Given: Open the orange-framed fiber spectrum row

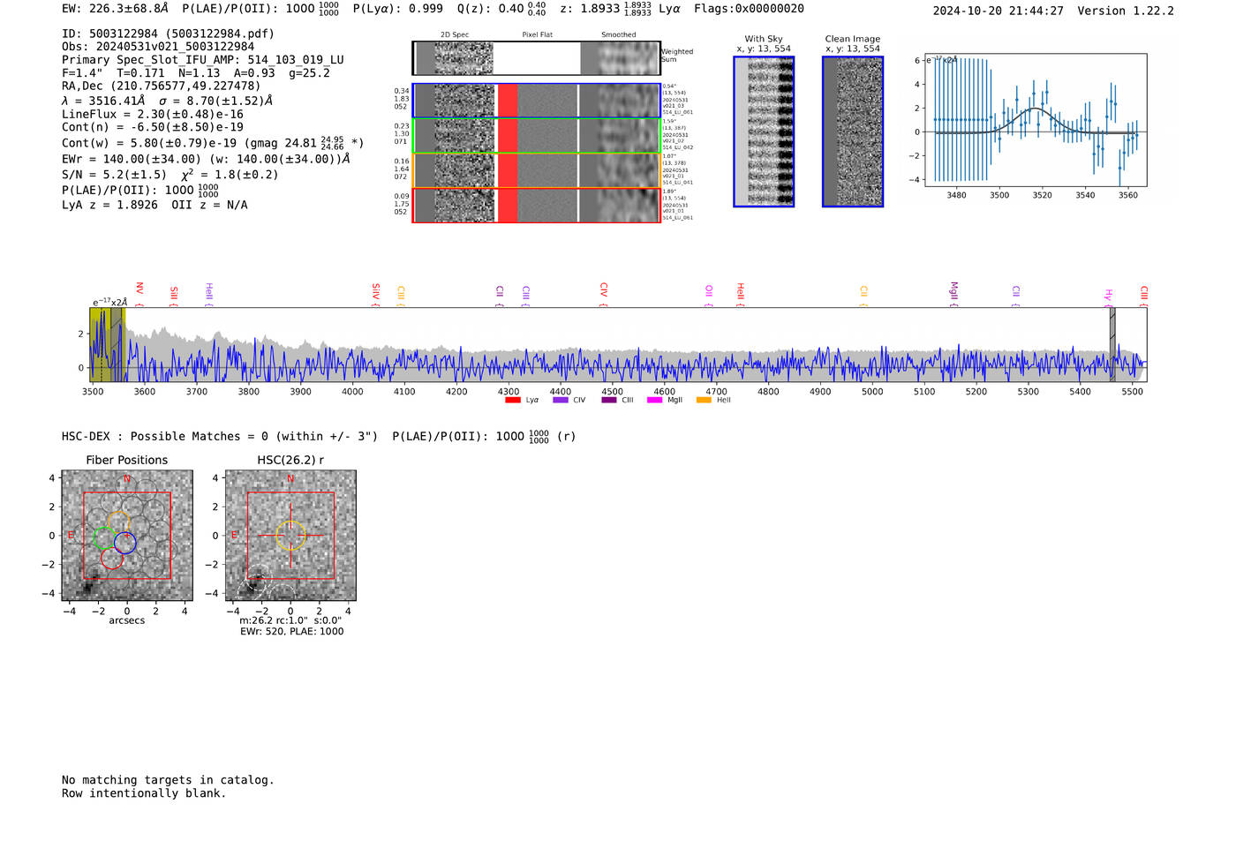Looking at the screenshot, I should click(537, 170).
